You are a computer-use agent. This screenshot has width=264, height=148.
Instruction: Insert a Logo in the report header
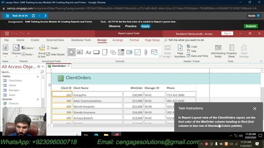coord(192,46)
